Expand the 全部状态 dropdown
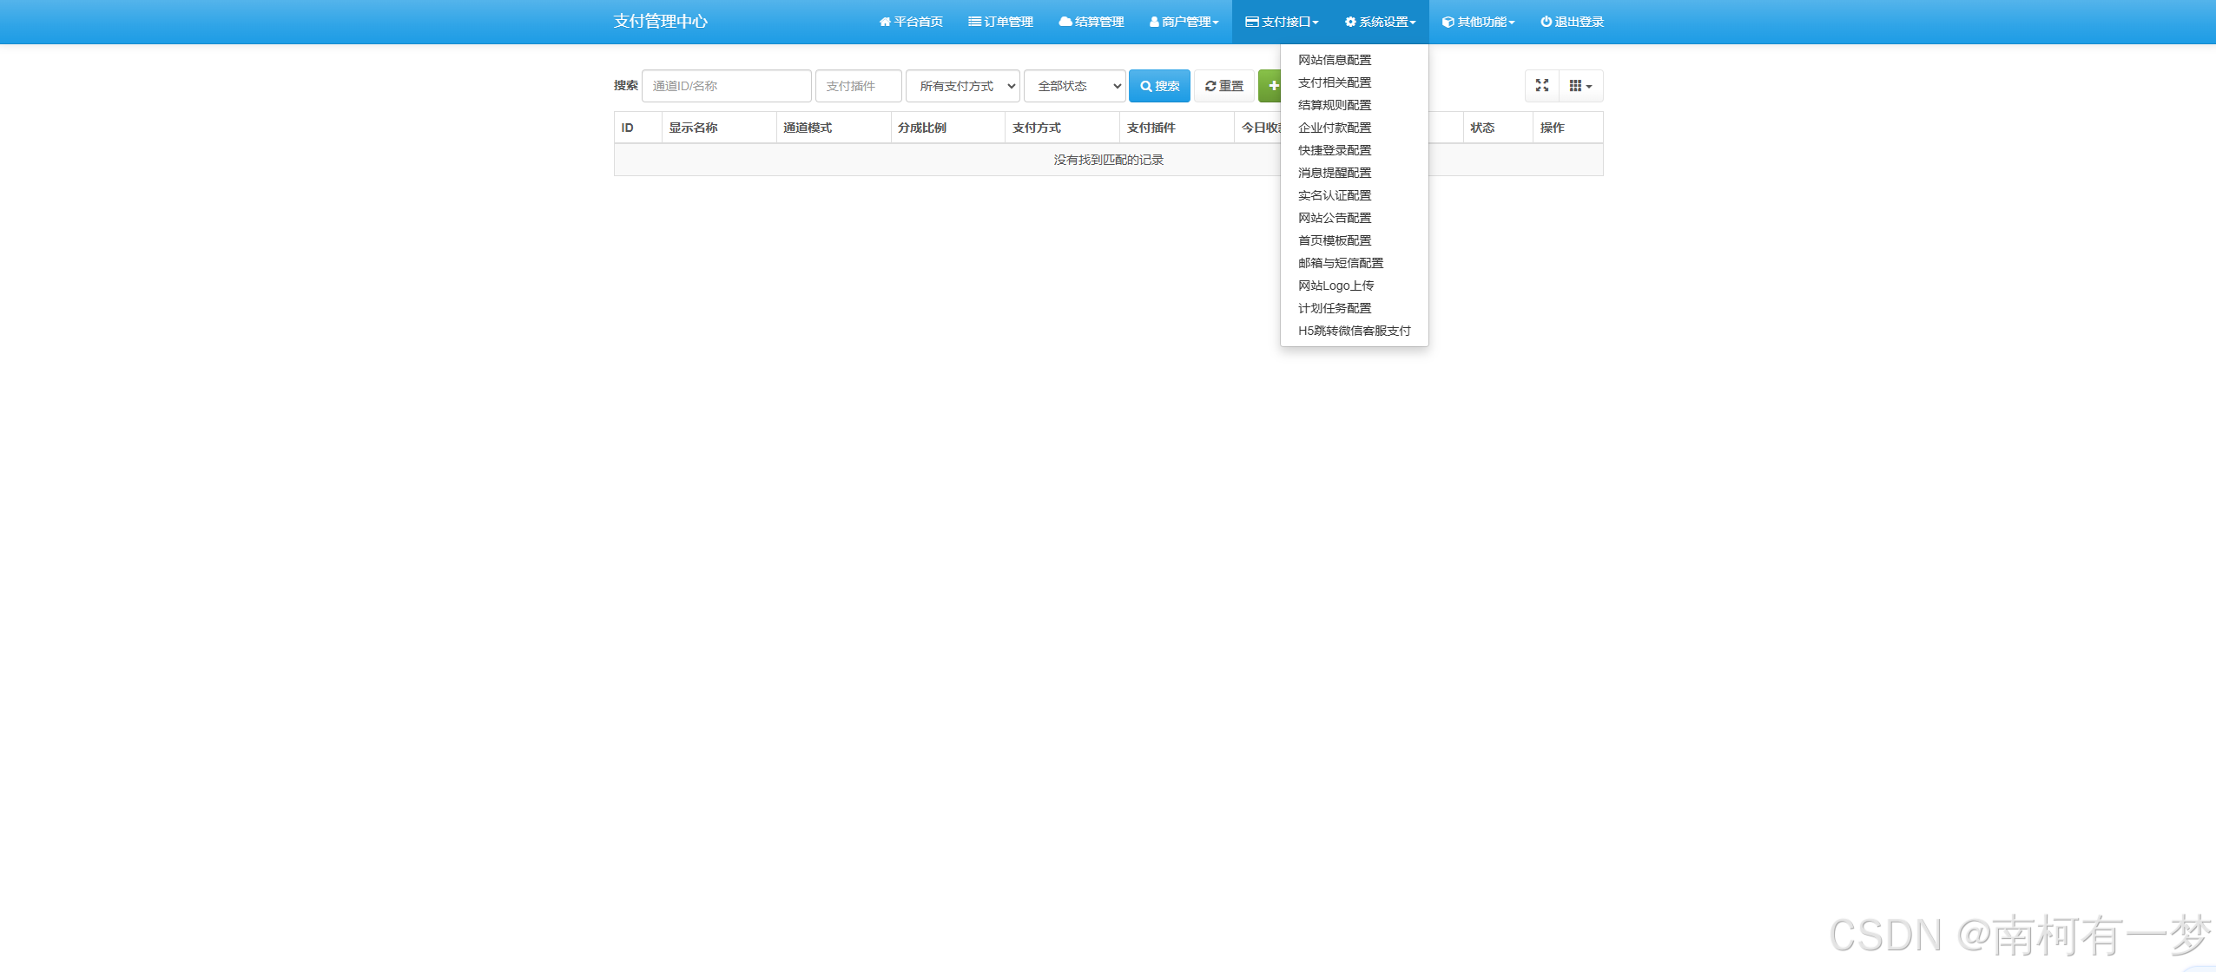 tap(1074, 86)
